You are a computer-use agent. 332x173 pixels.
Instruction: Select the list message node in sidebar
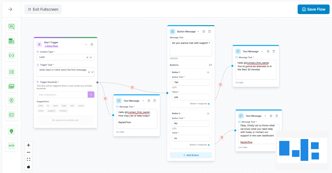click(x=11, y=72)
